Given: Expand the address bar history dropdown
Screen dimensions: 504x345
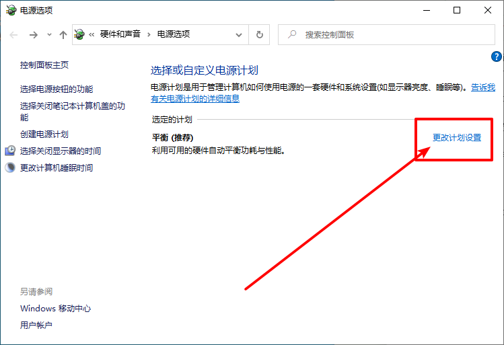Looking at the screenshot, I should pyautogui.click(x=239, y=34).
